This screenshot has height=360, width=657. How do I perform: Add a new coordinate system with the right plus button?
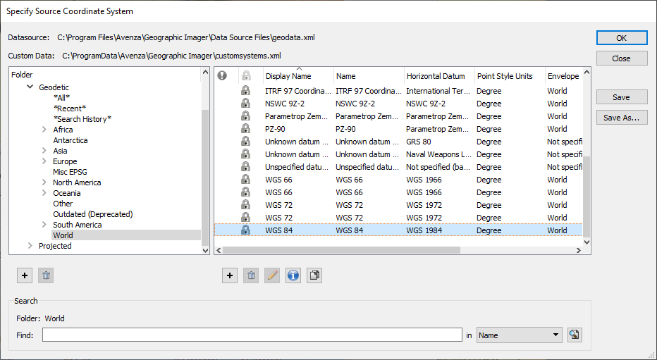coord(230,275)
